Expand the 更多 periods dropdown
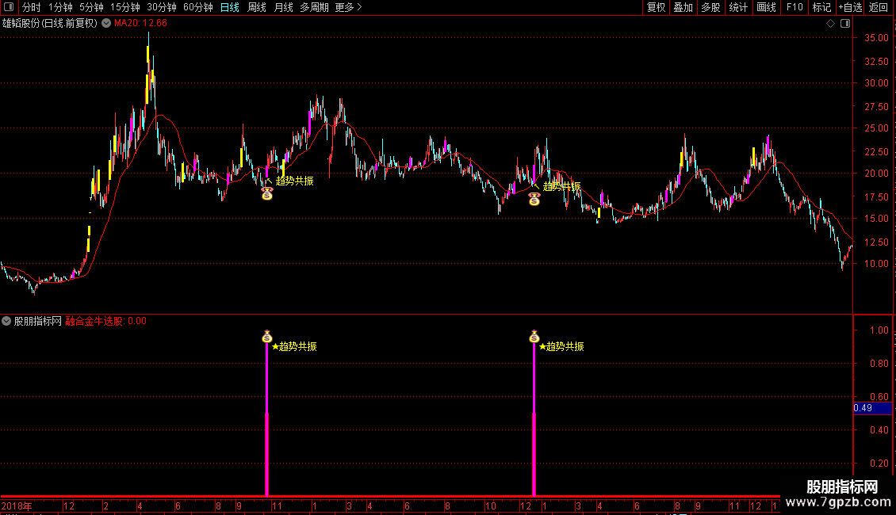Viewport: 896px width, 515px height. [x=348, y=7]
